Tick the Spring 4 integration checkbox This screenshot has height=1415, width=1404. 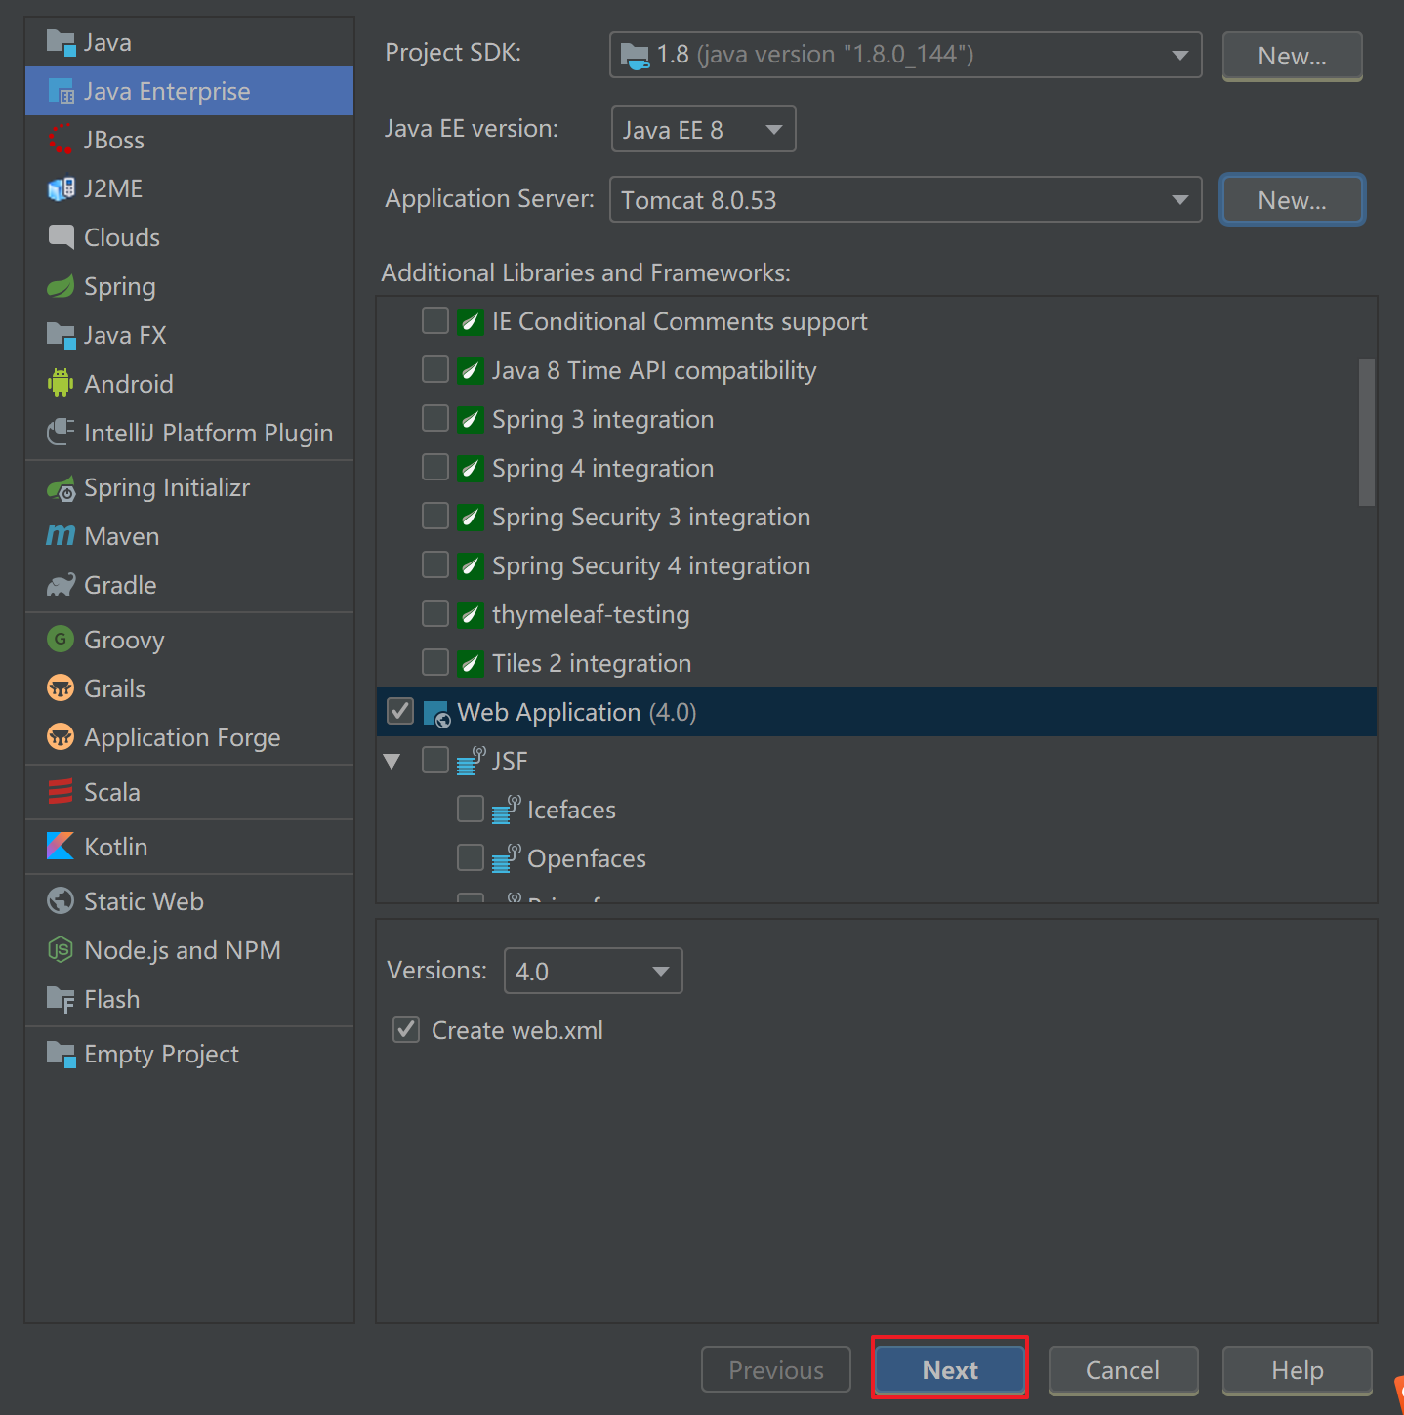pos(435,467)
